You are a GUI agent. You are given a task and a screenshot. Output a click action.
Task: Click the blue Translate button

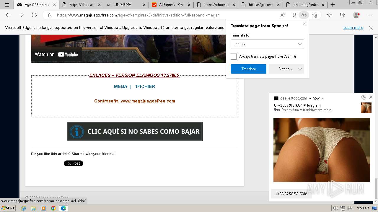[x=249, y=69]
